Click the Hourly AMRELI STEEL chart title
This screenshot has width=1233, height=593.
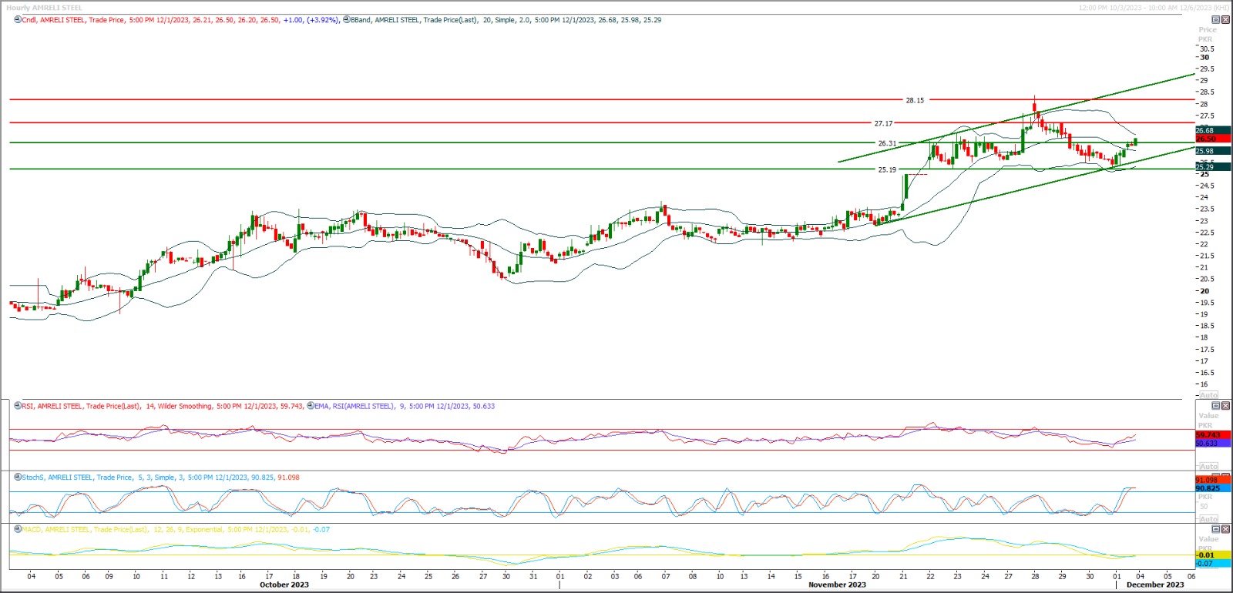(45, 8)
